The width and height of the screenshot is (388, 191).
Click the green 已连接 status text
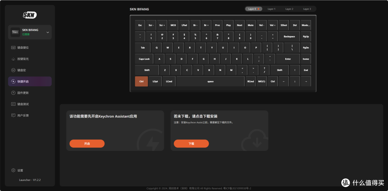click(26, 34)
